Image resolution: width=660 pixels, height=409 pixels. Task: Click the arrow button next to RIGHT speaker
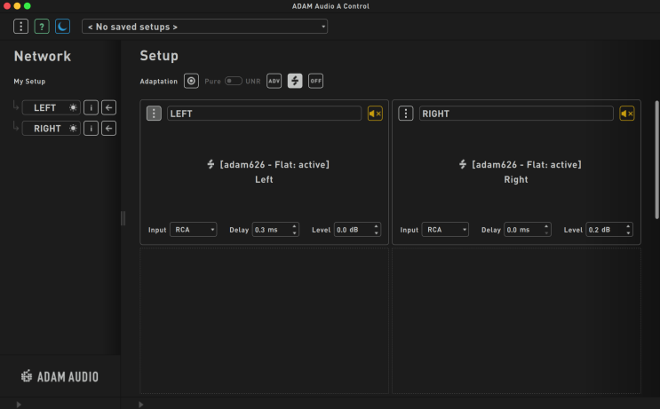(x=108, y=129)
